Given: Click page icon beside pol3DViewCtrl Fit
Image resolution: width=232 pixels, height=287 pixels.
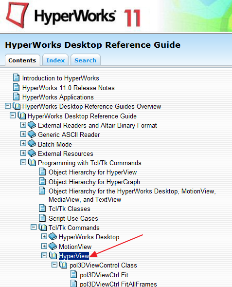Looking at the screenshot, I should 73,274.
